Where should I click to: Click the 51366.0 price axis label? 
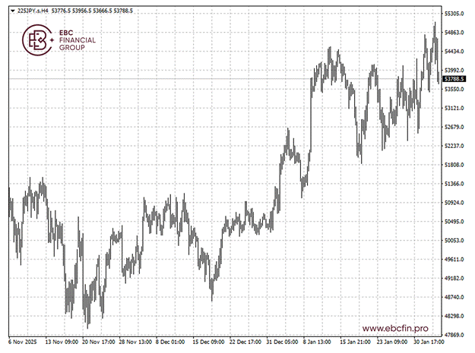coord(454,184)
